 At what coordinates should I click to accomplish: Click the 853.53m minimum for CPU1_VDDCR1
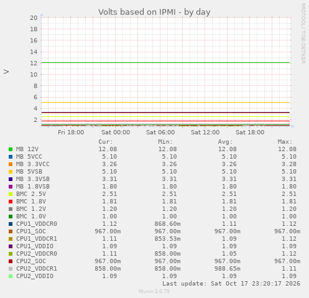[167, 239]
